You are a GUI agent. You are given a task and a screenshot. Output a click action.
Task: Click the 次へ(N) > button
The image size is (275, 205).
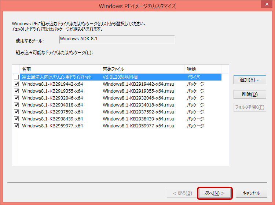[x=214, y=193]
